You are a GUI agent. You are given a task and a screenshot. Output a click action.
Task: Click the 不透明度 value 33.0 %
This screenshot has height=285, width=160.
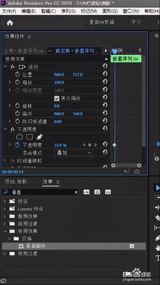(x=60, y=145)
